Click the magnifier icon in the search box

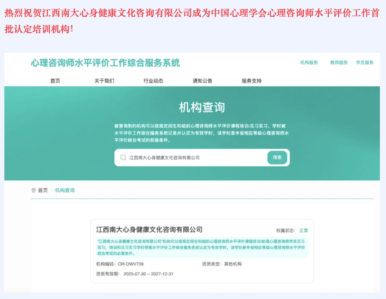pyautogui.click(x=123, y=157)
